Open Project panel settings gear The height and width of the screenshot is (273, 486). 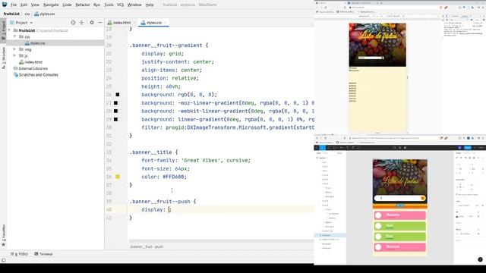click(x=92, y=23)
